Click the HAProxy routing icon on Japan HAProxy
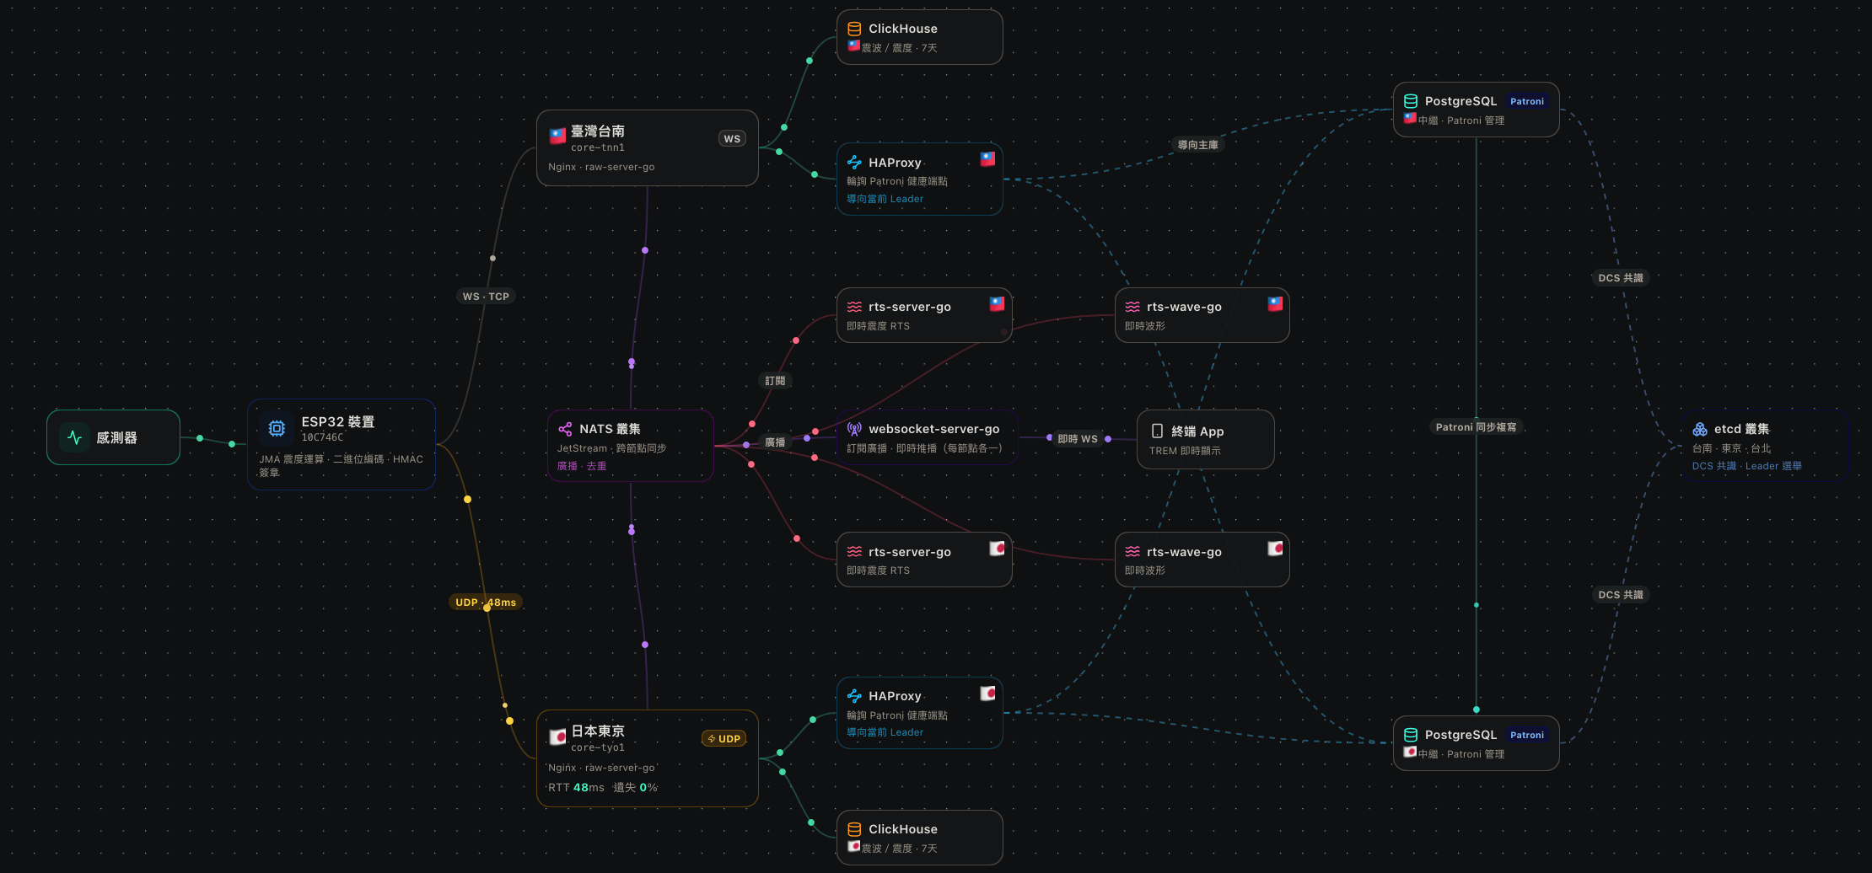The width and height of the screenshot is (1872, 873). point(854,696)
